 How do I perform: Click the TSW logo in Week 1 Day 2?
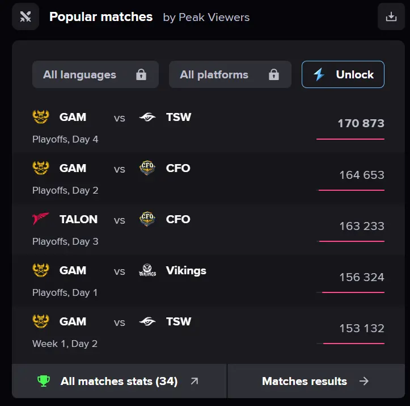pyautogui.click(x=147, y=321)
